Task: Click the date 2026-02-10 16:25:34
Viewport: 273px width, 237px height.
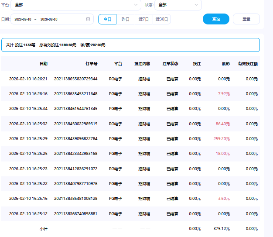Action: (x=28, y=109)
